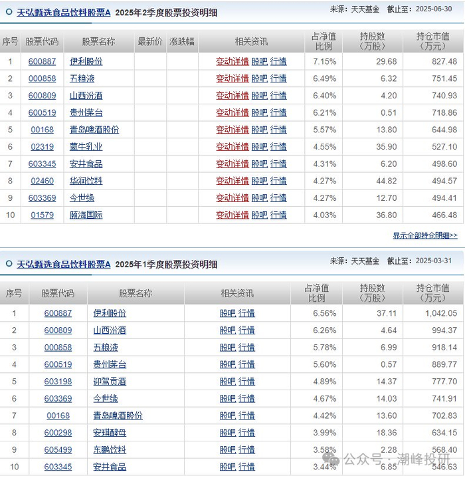
Task: Open stock code 02319
Action: (42, 147)
